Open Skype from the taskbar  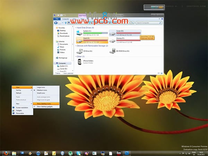pos(78,154)
